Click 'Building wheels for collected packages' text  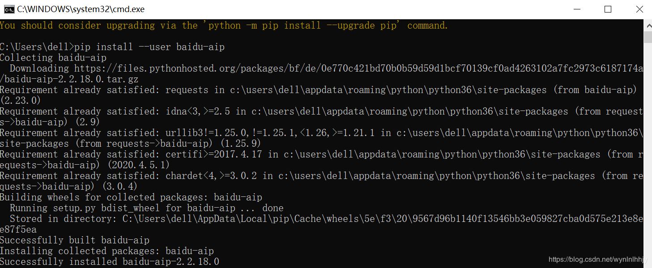[131, 197]
